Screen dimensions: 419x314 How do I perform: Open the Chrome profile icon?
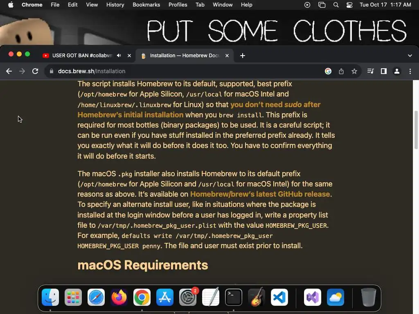click(x=397, y=71)
